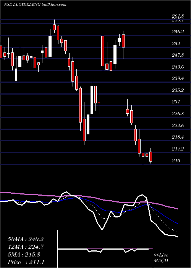Click the 243.6 price axis label
Screen dimensions: 191x268
click(x=178, y=67)
